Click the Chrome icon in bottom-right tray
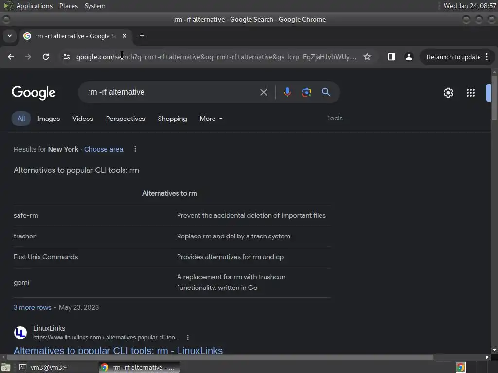 [461, 367]
